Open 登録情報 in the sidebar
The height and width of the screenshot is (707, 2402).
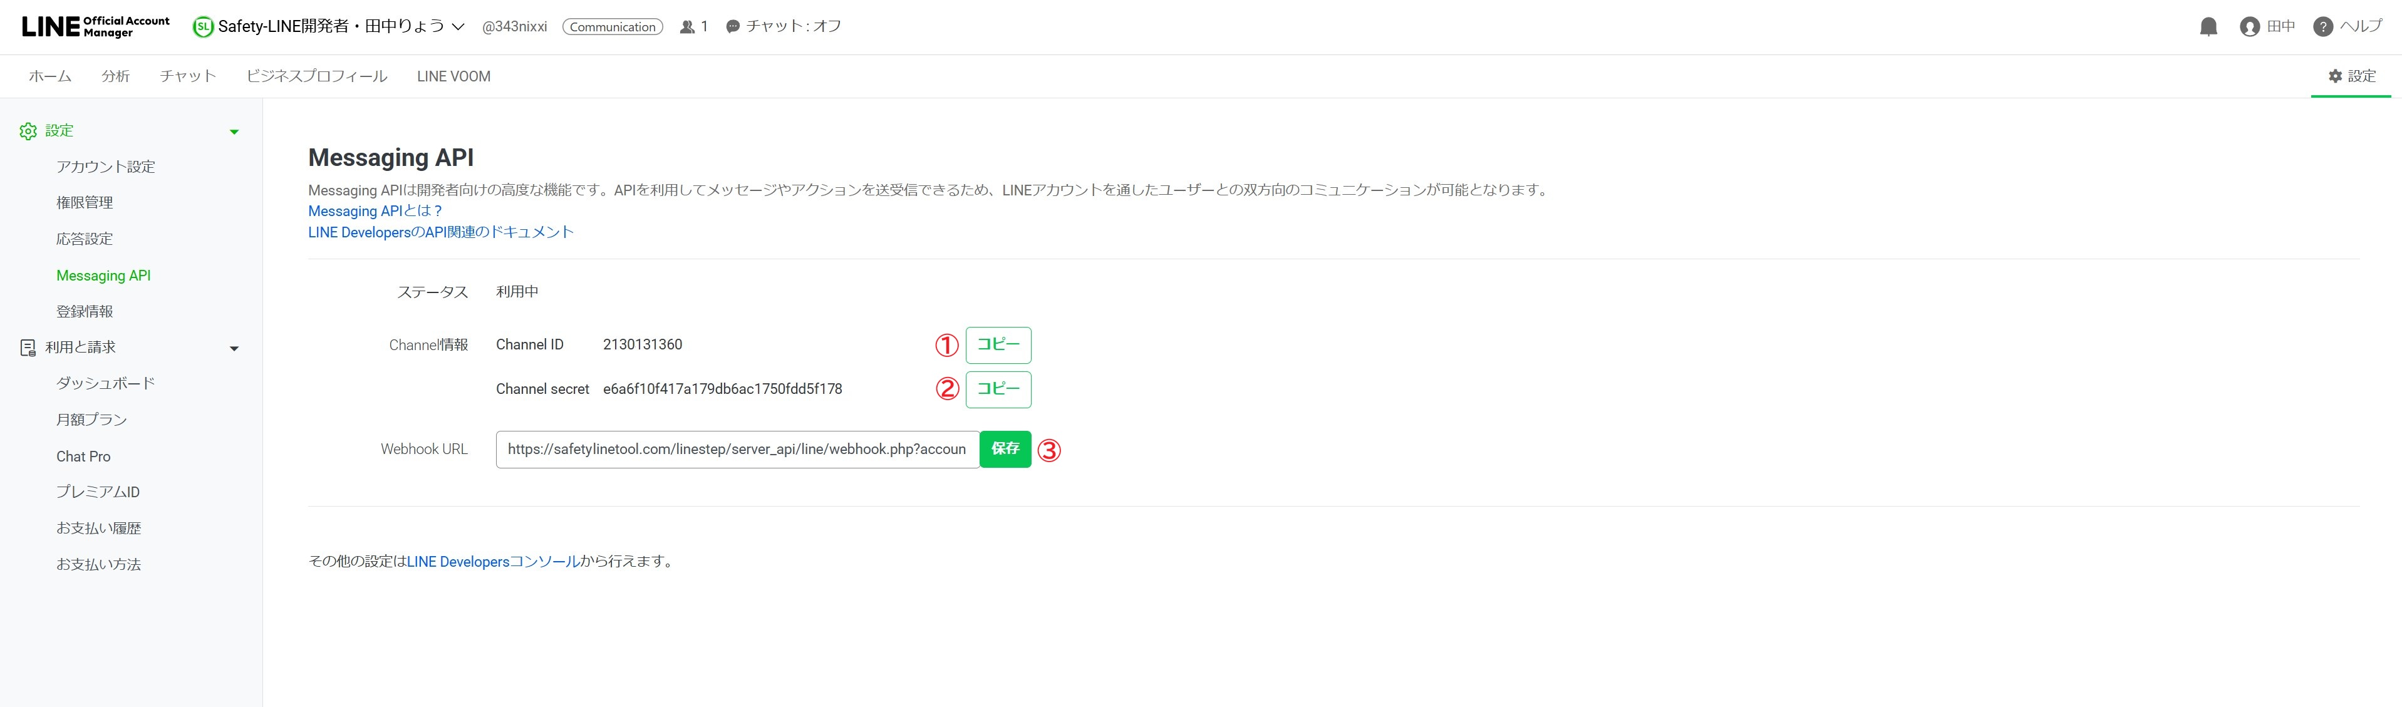(84, 311)
